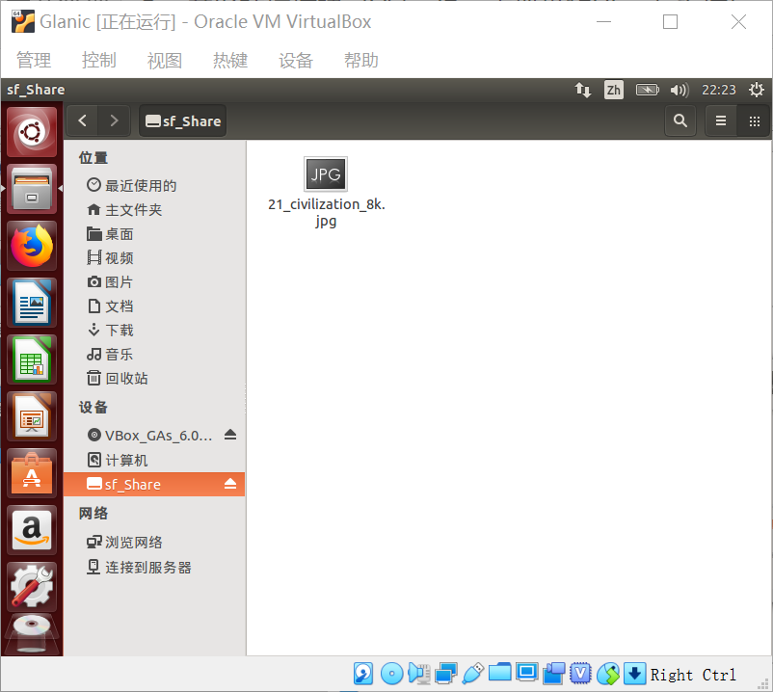Click the recording status icon
Viewport: 773px width, 692px height.
pyautogui.click(x=554, y=674)
